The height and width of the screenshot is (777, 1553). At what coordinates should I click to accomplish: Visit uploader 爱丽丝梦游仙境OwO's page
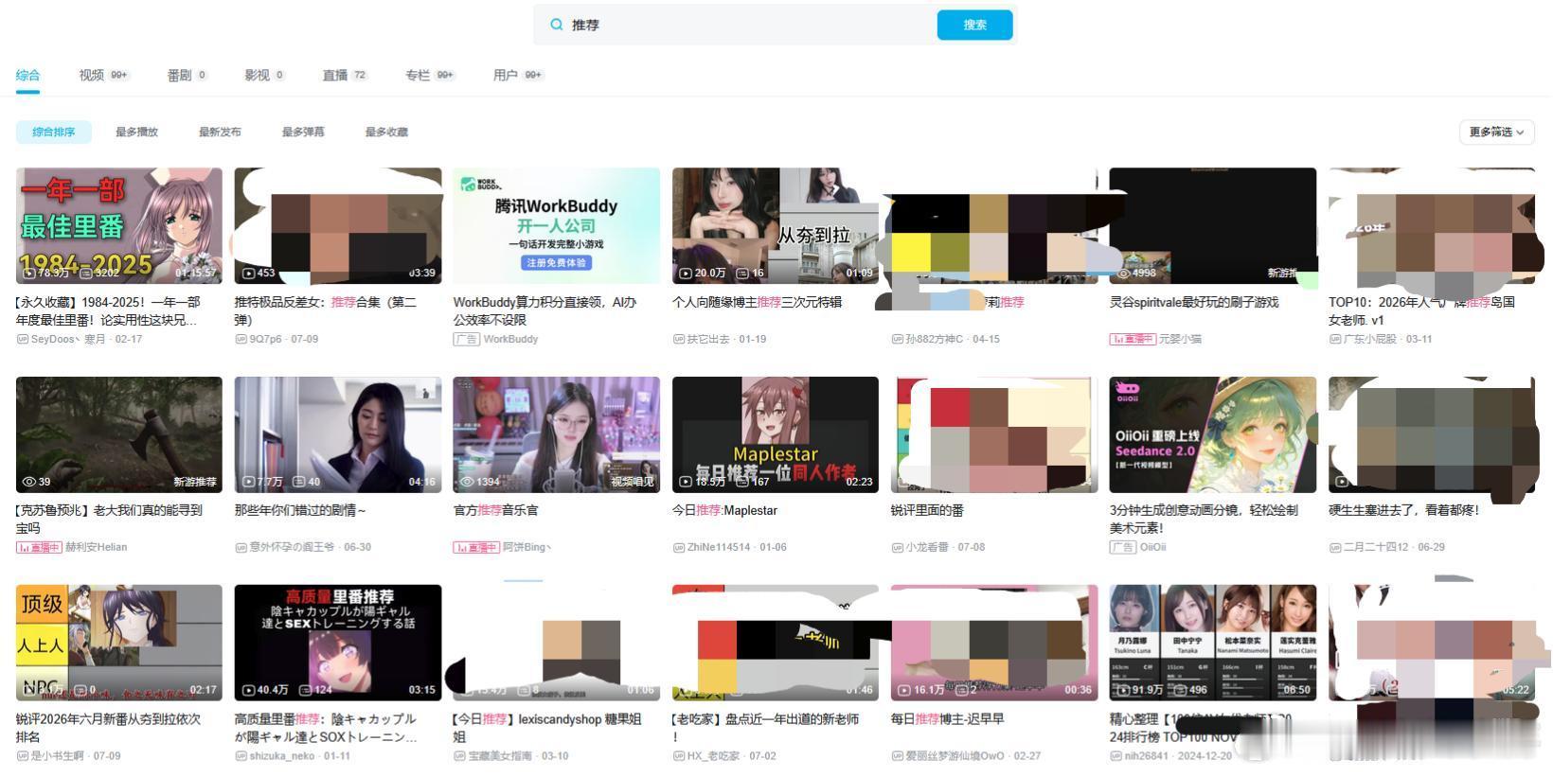(x=955, y=756)
